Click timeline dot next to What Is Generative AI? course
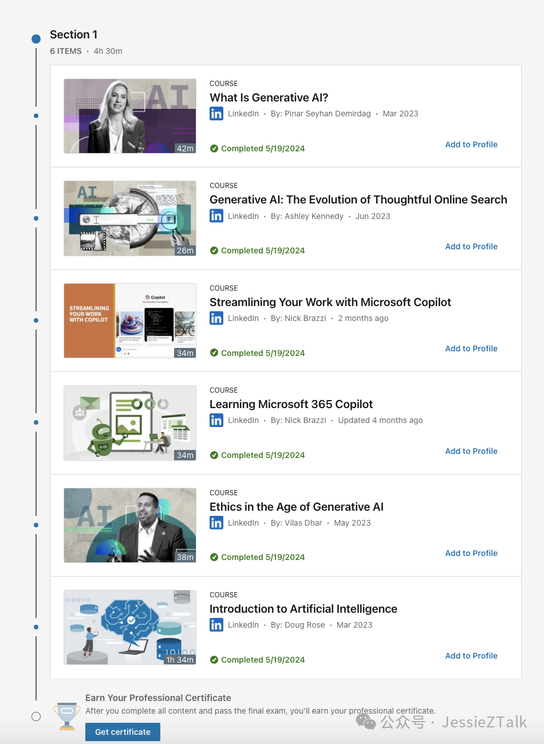Image resolution: width=544 pixels, height=744 pixels. tap(36, 116)
